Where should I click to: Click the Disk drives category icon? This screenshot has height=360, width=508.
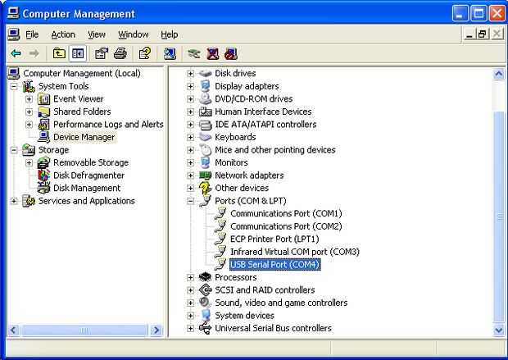pyautogui.click(x=205, y=73)
